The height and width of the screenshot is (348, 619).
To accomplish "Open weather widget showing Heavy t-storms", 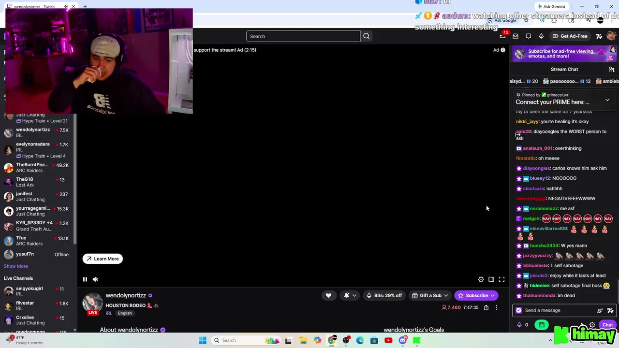I will [24, 340].
